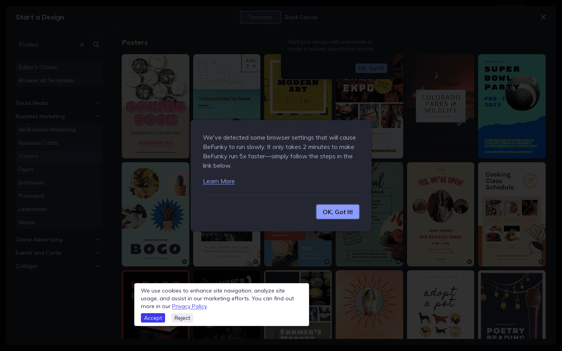562x351 pixels.
Task: Expand the Social Media category
Action: (97, 103)
